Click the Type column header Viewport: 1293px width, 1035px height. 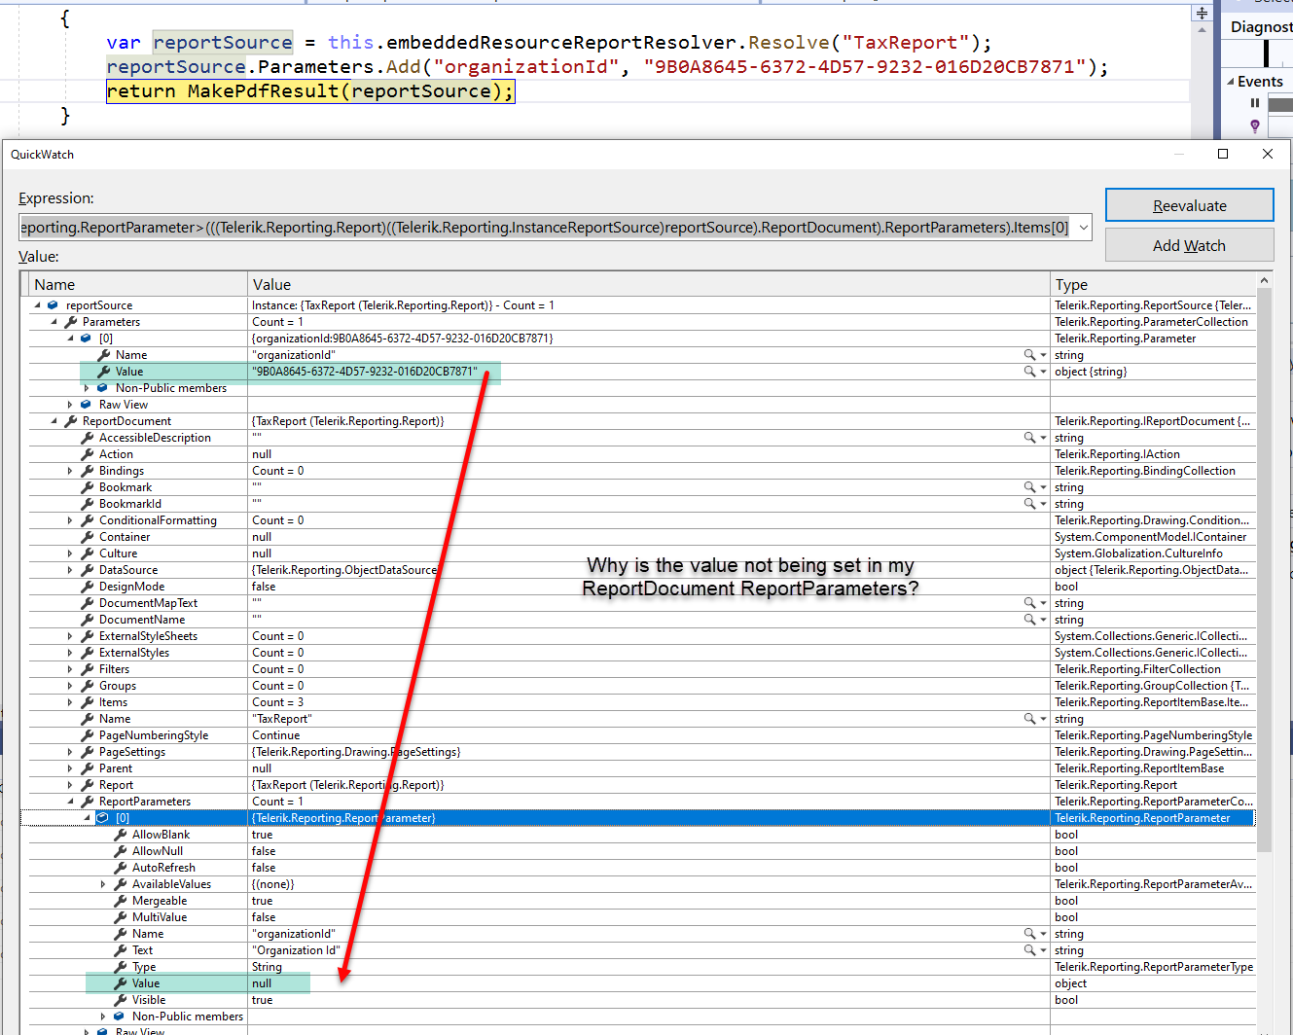pyautogui.click(x=1153, y=284)
